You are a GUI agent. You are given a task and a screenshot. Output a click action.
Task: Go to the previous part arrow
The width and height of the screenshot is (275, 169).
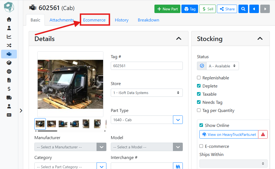[x=254, y=9]
